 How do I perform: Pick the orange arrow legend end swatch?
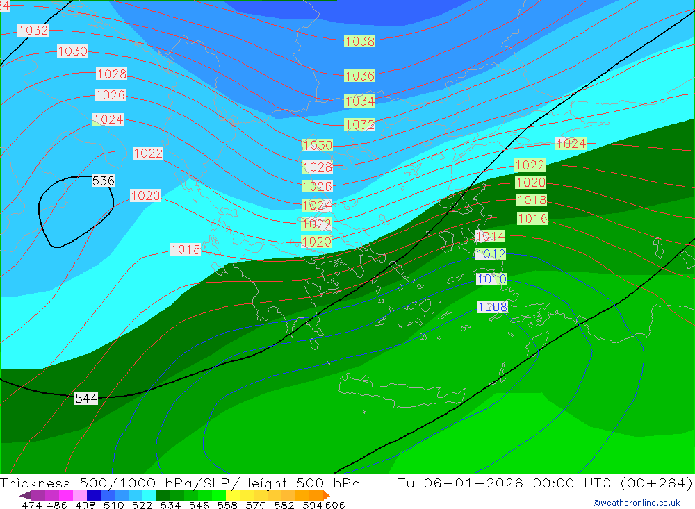coord(327,495)
